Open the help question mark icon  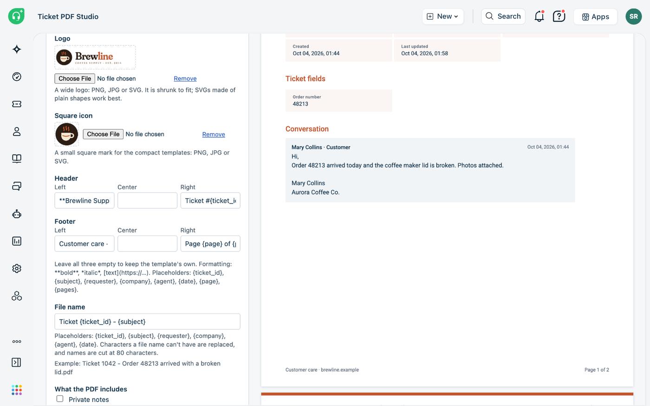click(559, 16)
